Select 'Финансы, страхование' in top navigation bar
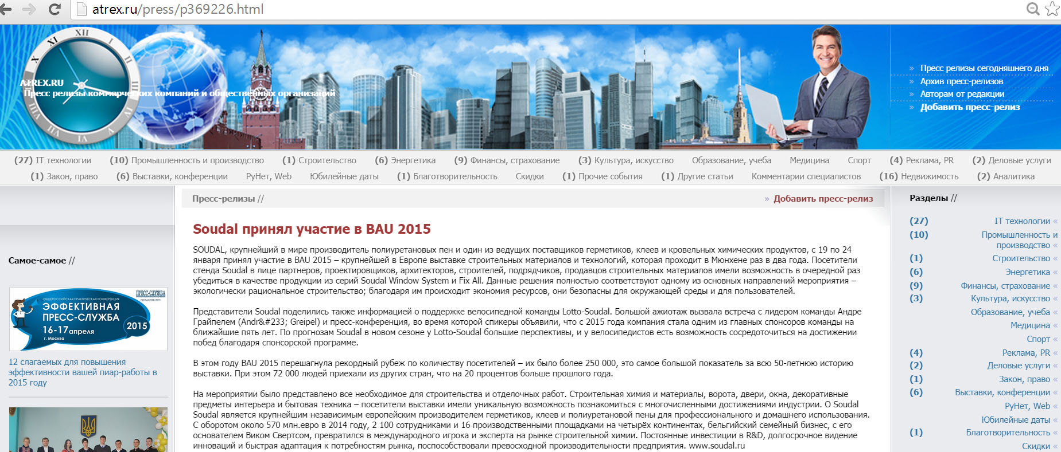Image resolution: width=1061 pixels, height=452 pixels. 515,160
